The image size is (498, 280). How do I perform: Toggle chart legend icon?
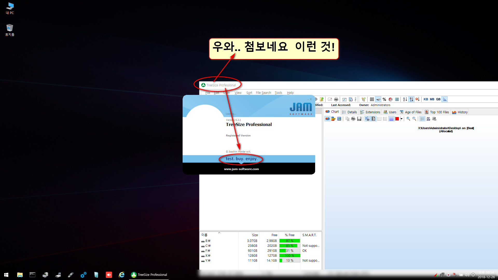click(373, 119)
